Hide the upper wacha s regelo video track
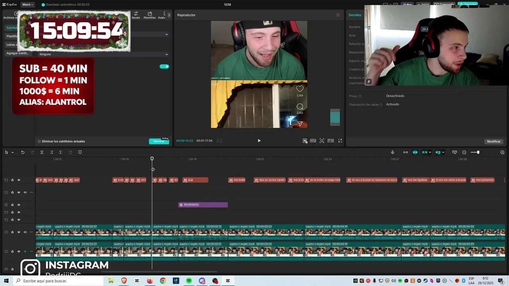The width and height of the screenshot is (509, 286). point(19,232)
